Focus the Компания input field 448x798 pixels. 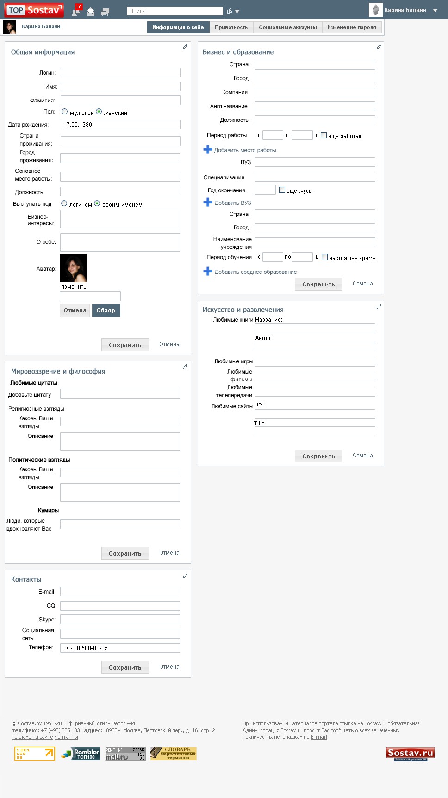pyautogui.click(x=315, y=92)
